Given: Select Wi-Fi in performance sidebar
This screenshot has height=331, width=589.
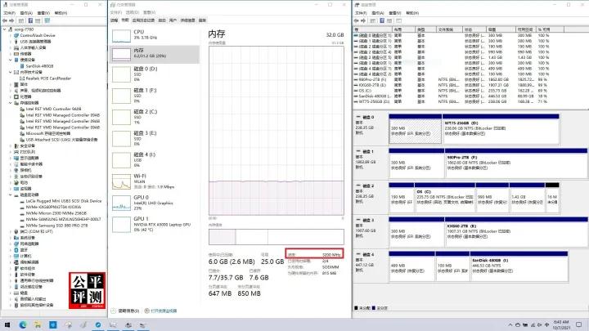Looking at the screenshot, I should tap(154, 181).
